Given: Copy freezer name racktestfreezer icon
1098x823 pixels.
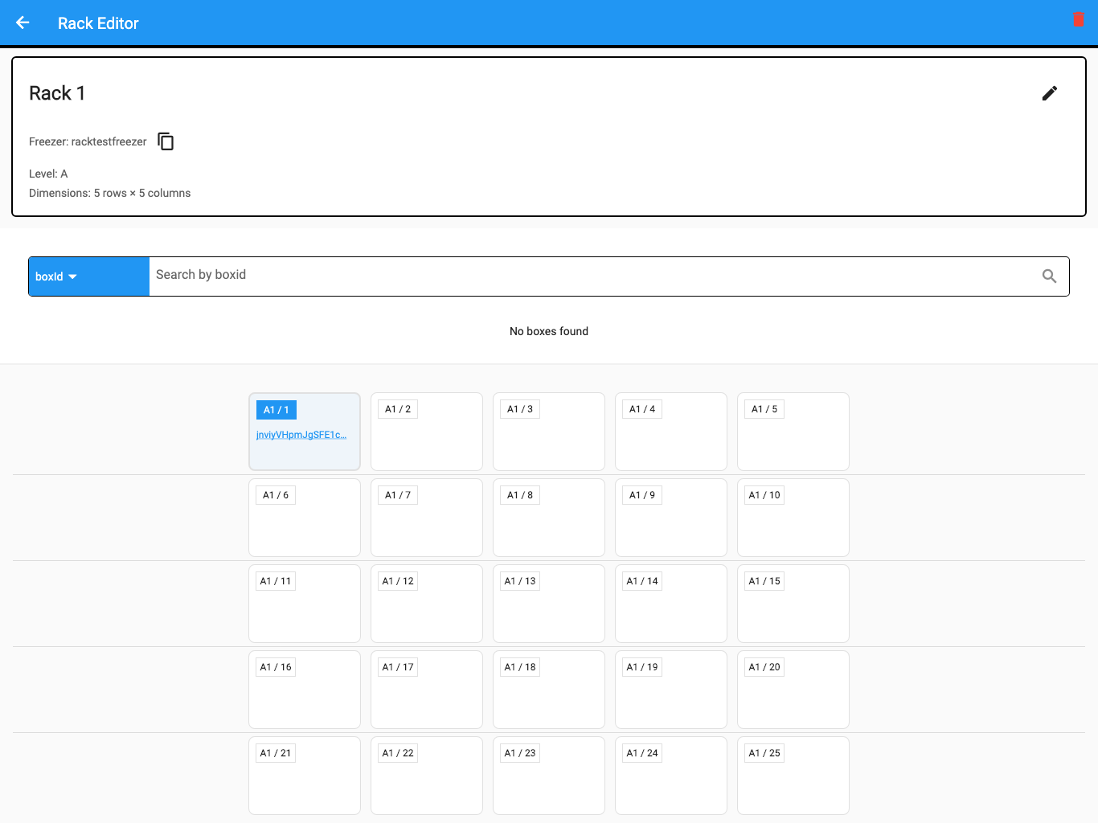Looking at the screenshot, I should pyautogui.click(x=166, y=141).
